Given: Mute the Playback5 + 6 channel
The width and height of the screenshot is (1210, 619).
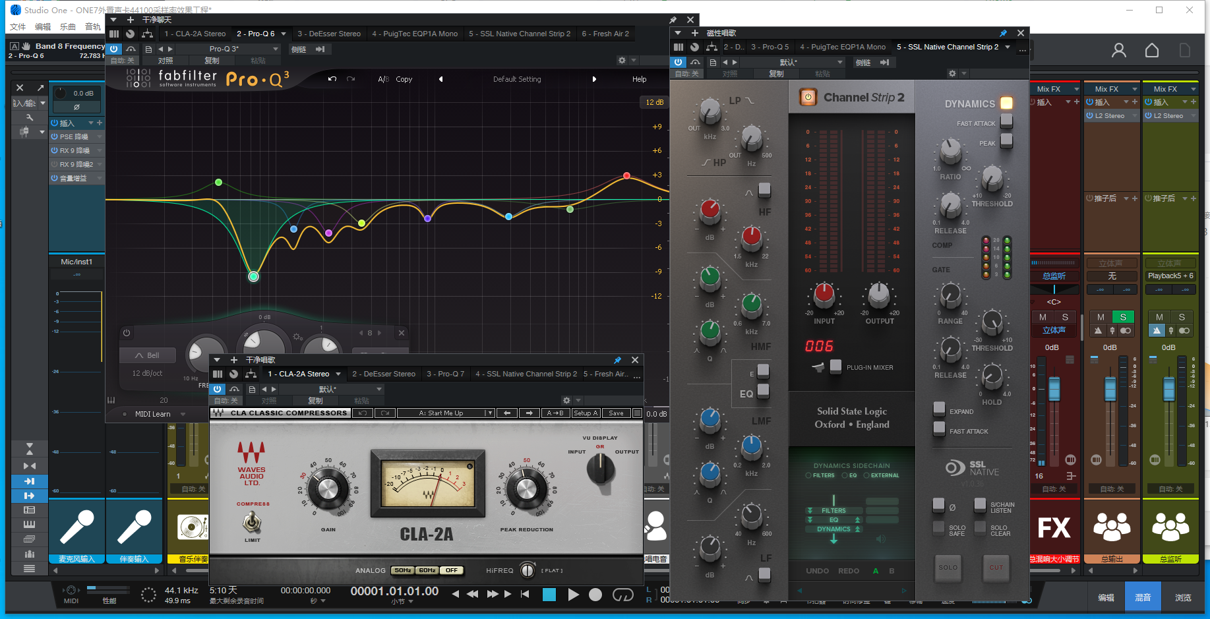Looking at the screenshot, I should point(1159,317).
